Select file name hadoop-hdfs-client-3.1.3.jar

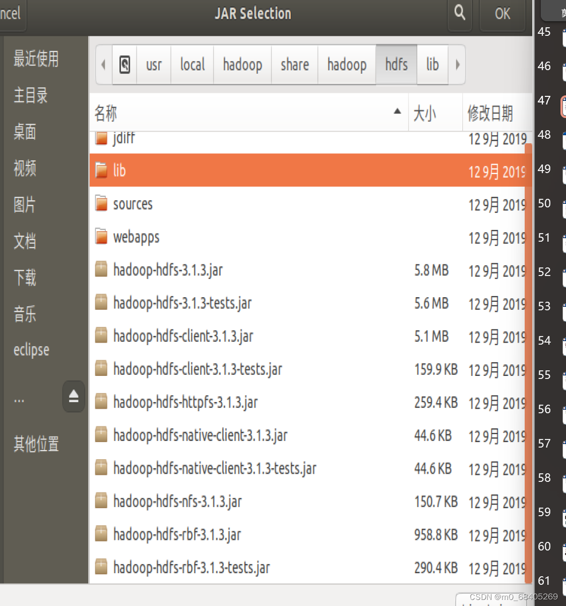pos(183,336)
